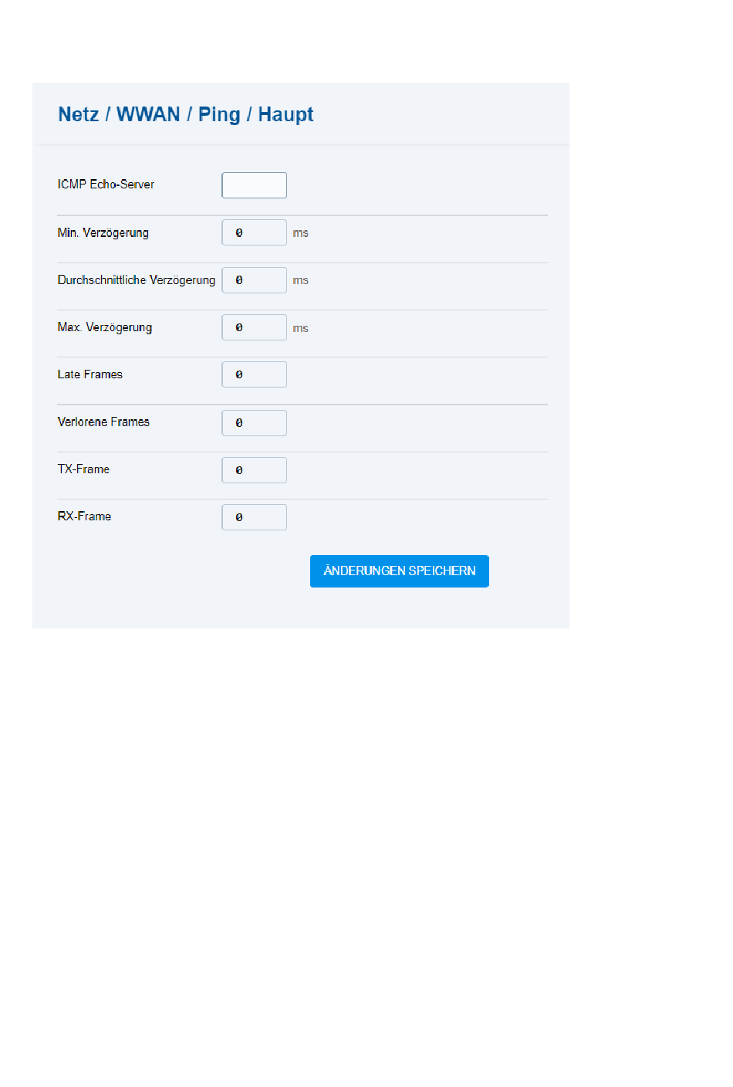Click the RX-Frame input field

click(x=254, y=517)
